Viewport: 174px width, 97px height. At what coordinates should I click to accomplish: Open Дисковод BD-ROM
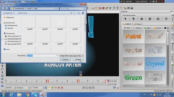tap(14, 44)
